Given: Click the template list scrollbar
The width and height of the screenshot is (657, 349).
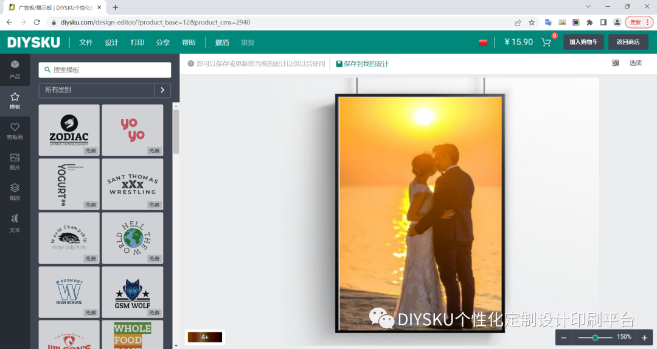Looking at the screenshot, I should pyautogui.click(x=176, y=132).
